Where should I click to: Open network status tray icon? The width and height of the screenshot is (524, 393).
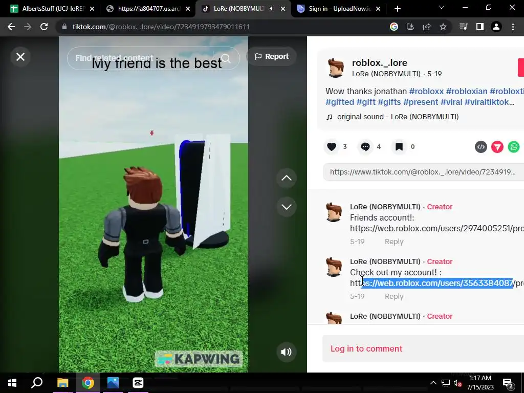(x=446, y=383)
